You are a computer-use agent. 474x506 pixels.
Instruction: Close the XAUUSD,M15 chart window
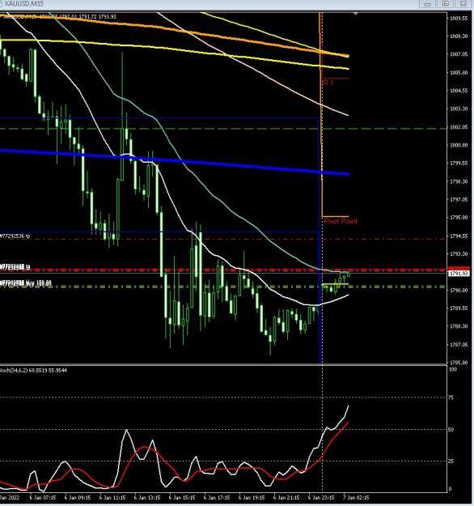coord(463,4)
